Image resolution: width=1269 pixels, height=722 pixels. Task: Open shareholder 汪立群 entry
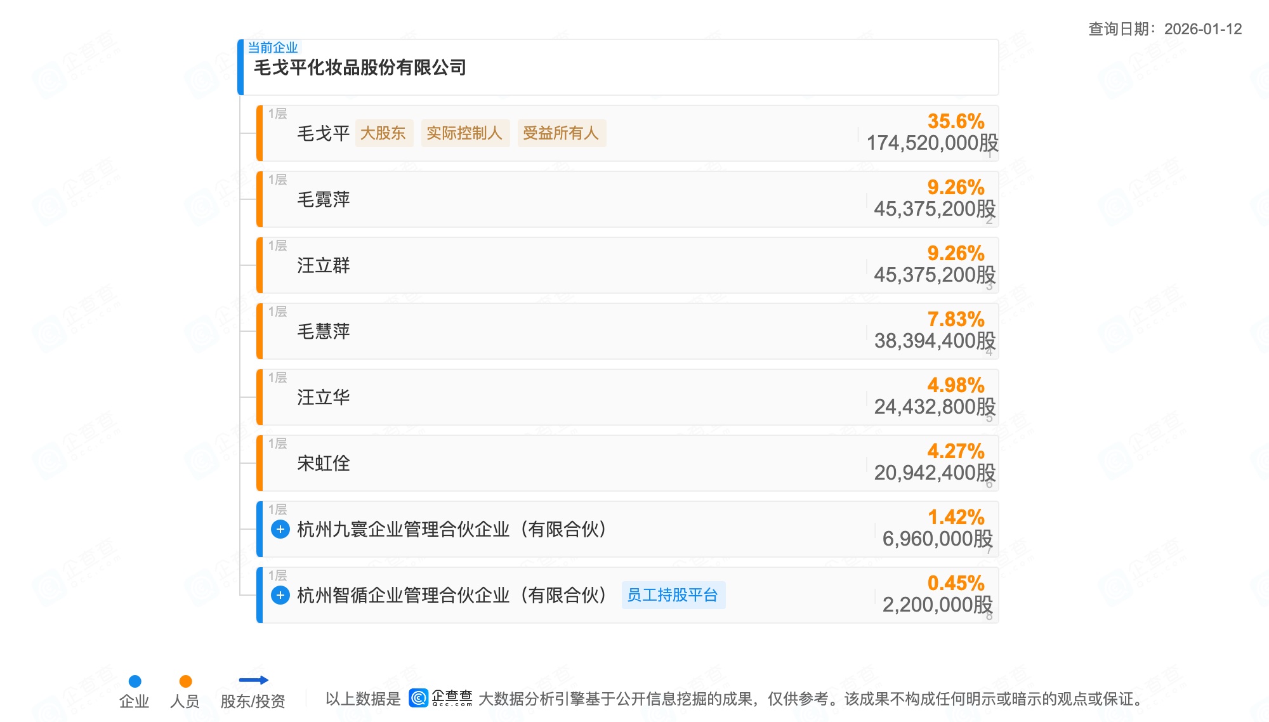[x=323, y=265]
